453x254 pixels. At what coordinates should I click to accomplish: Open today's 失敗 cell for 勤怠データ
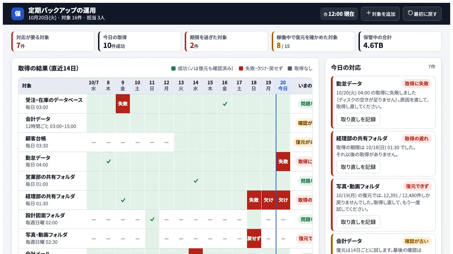tap(283, 162)
